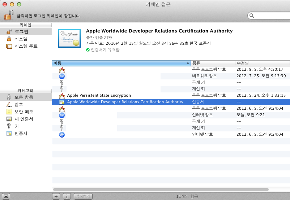The height and width of the screenshot is (200, 290).
Task: Choose the 암호 category
Action: pos(26,105)
